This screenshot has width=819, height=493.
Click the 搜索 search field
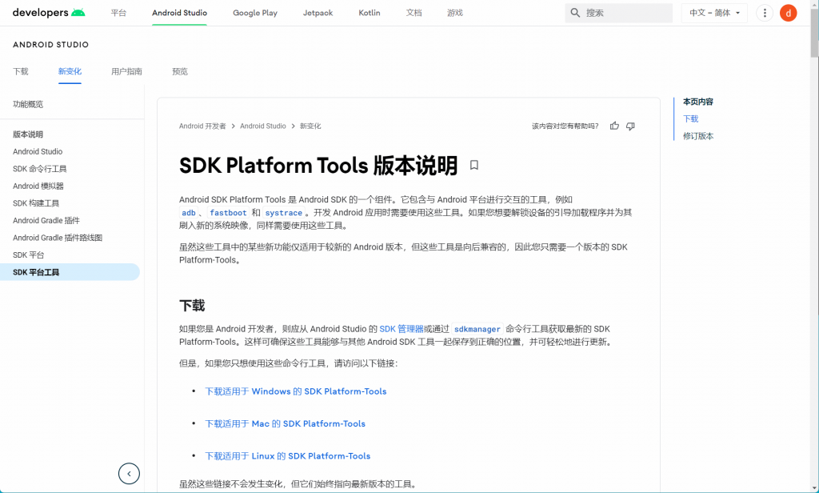tap(618, 13)
